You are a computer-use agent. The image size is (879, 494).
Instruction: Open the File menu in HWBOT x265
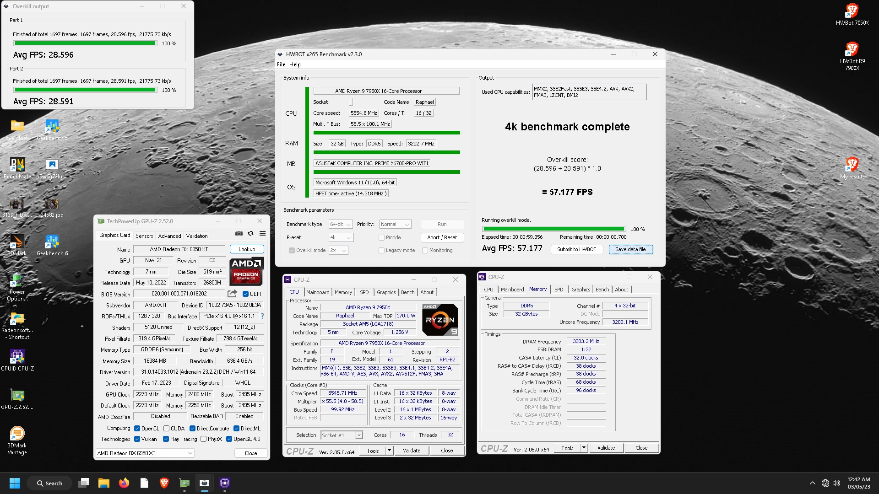(281, 64)
